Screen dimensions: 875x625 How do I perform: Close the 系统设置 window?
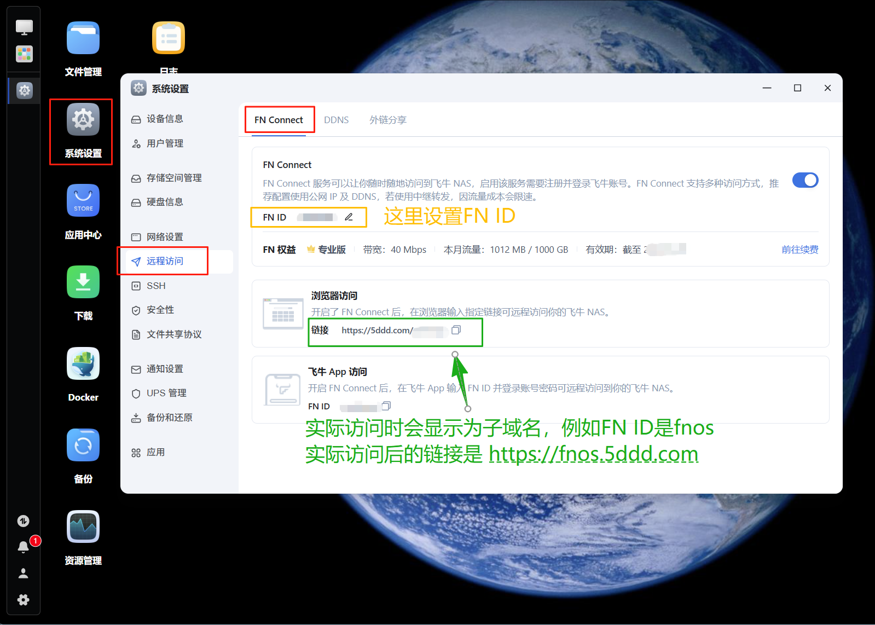[x=827, y=88]
